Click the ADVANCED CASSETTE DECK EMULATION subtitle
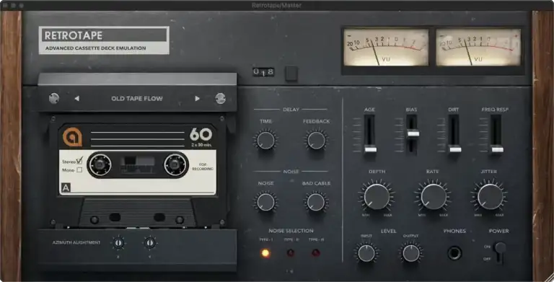The image size is (554, 282). point(95,48)
